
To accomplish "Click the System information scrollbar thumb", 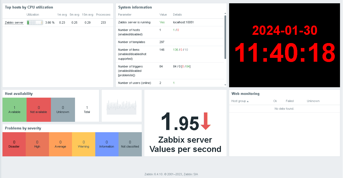I will (x=225, y=37).
